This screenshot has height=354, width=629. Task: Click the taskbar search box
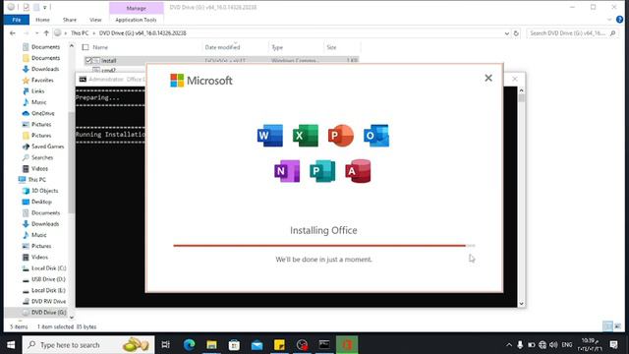[88, 345]
